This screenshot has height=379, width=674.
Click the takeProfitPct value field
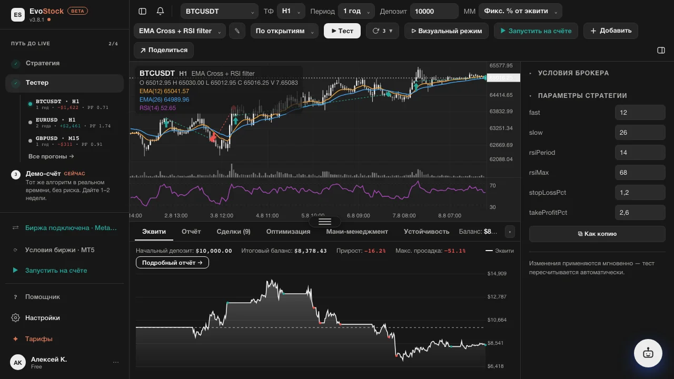click(640, 213)
